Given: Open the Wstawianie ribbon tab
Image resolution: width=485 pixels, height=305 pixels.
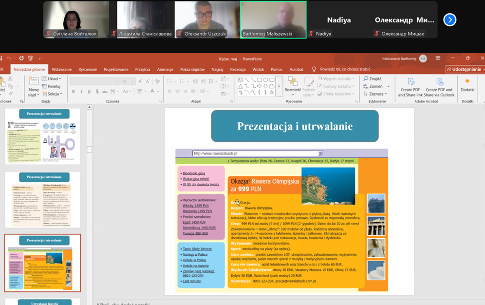Looking at the screenshot, I should tap(61, 69).
